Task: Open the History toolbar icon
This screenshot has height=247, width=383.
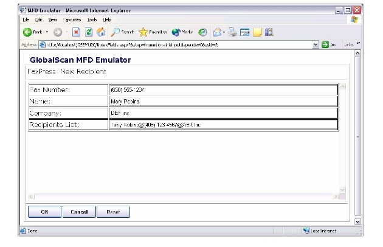Action: pos(202,32)
